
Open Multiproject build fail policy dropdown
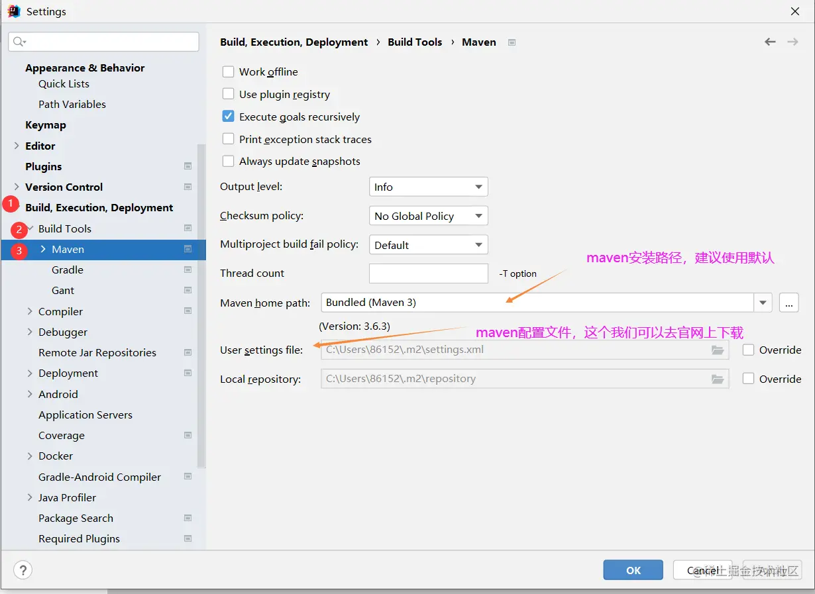(429, 245)
